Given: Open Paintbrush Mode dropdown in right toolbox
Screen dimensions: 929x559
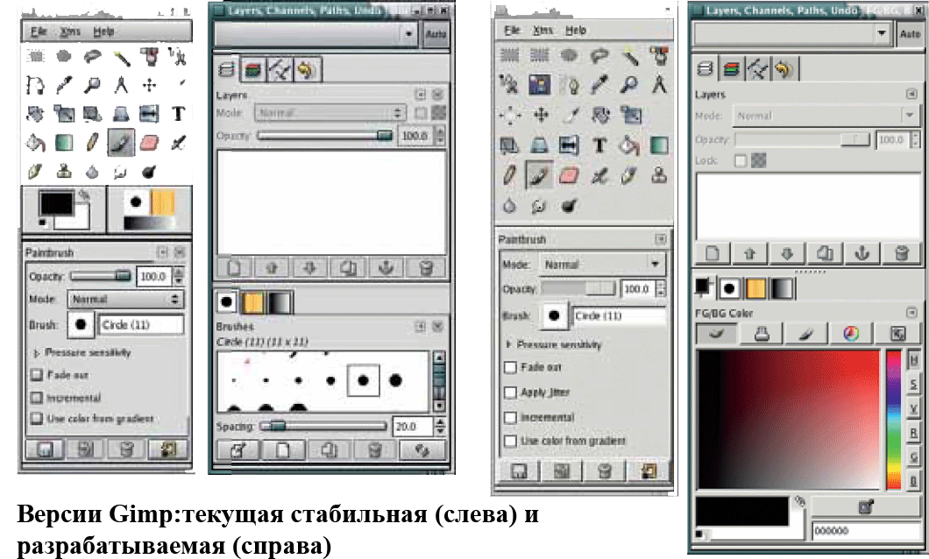Looking at the screenshot, I should pos(602,264).
